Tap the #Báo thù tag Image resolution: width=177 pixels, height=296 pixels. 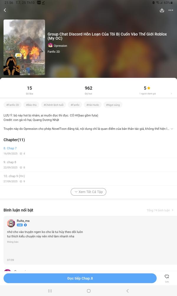click(x=31, y=105)
